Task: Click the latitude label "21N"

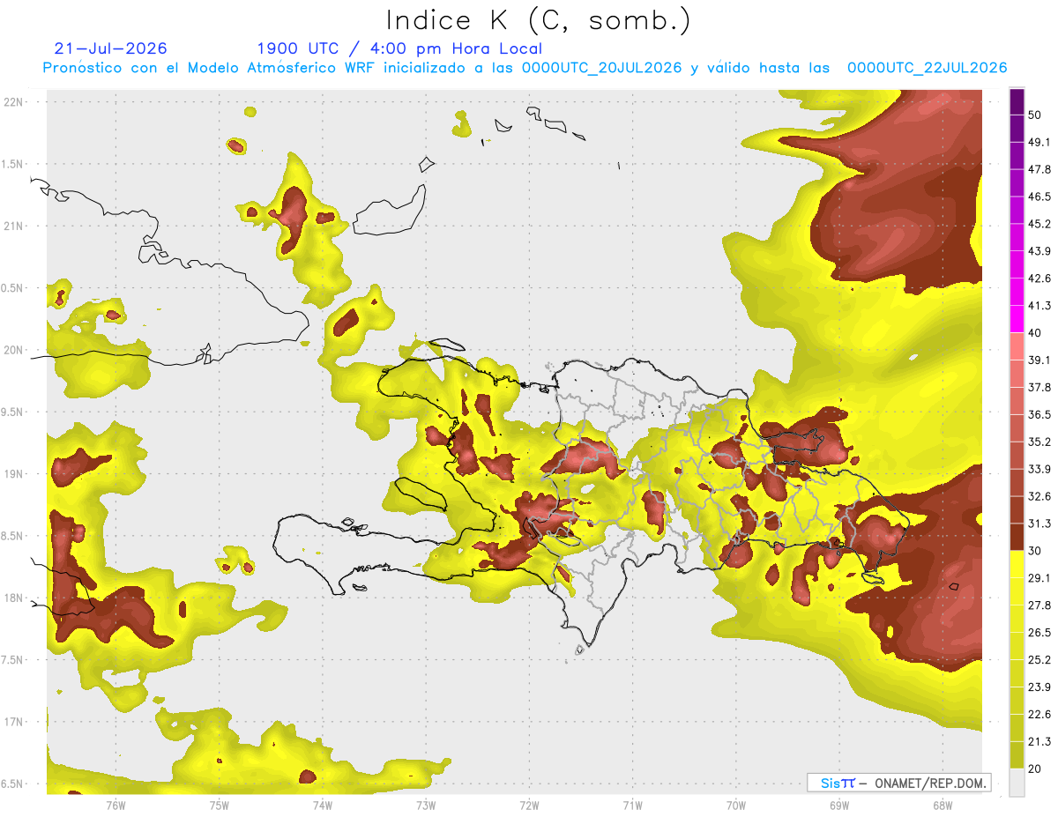Action: pyautogui.click(x=13, y=227)
